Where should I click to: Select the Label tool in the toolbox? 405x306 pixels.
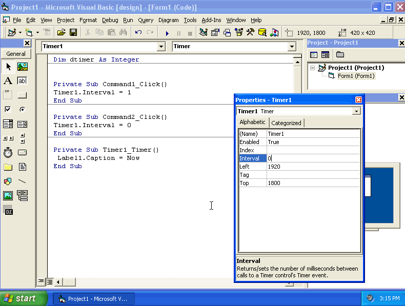[x=8, y=81]
